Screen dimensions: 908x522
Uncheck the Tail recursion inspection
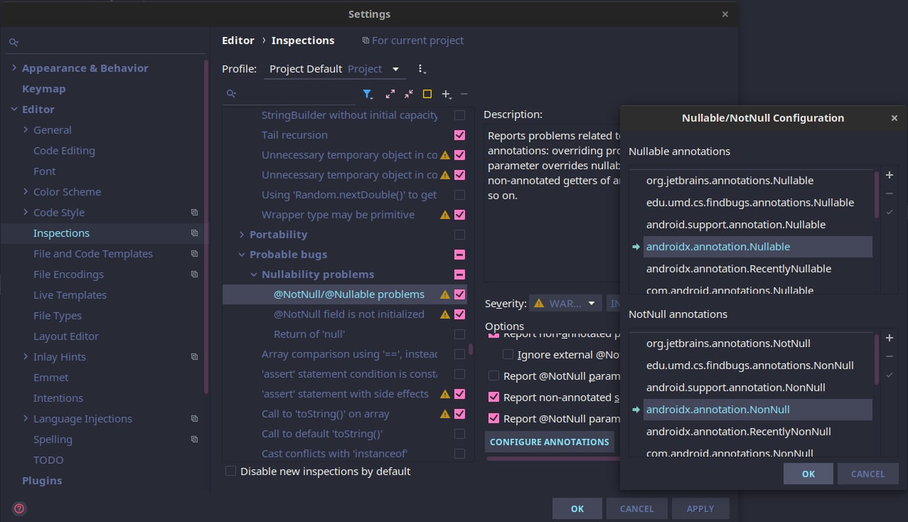459,135
